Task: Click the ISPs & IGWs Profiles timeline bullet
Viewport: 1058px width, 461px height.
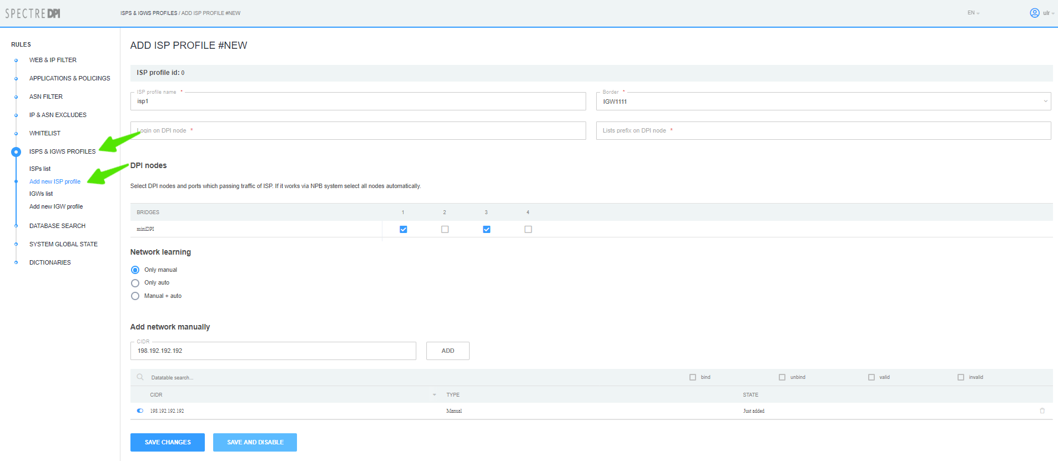Action: point(16,151)
